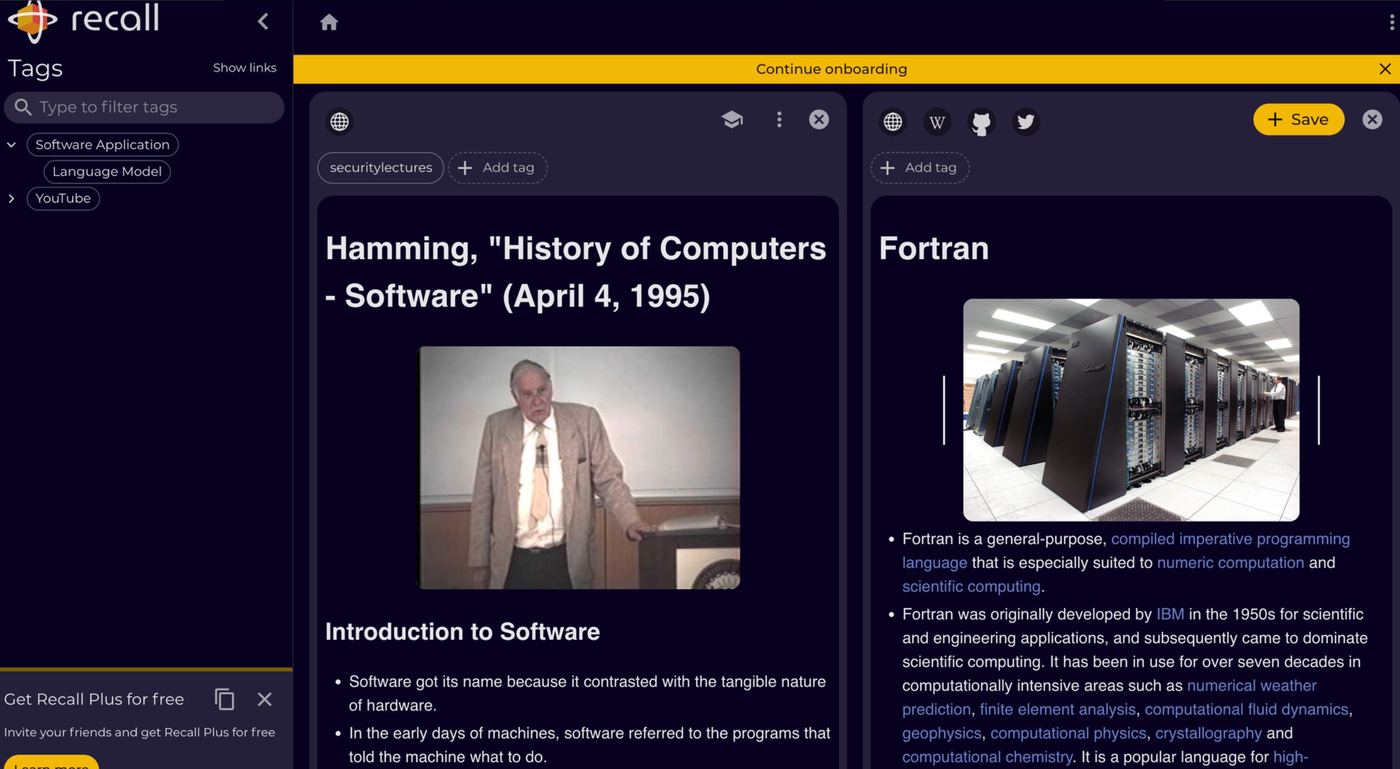The height and width of the screenshot is (769, 1400).
Task: Click globe icon on Hamming card
Action: pos(340,121)
